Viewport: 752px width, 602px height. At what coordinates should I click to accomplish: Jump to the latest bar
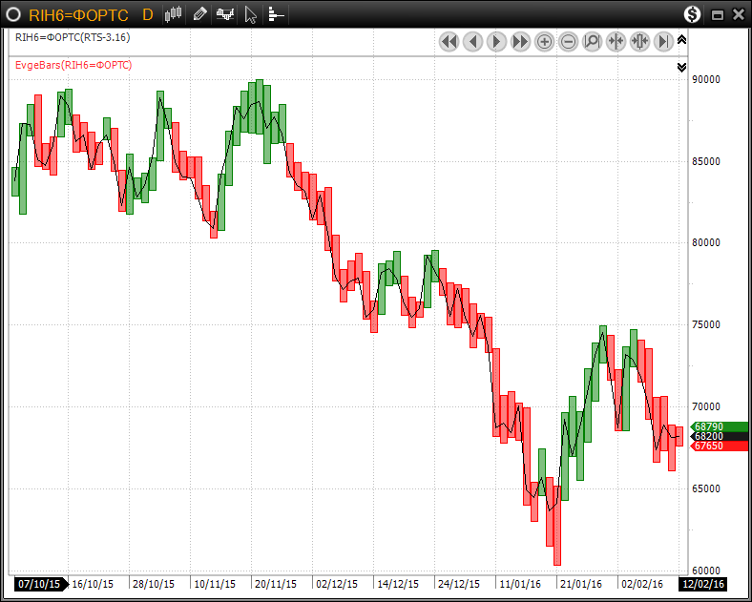tap(663, 41)
